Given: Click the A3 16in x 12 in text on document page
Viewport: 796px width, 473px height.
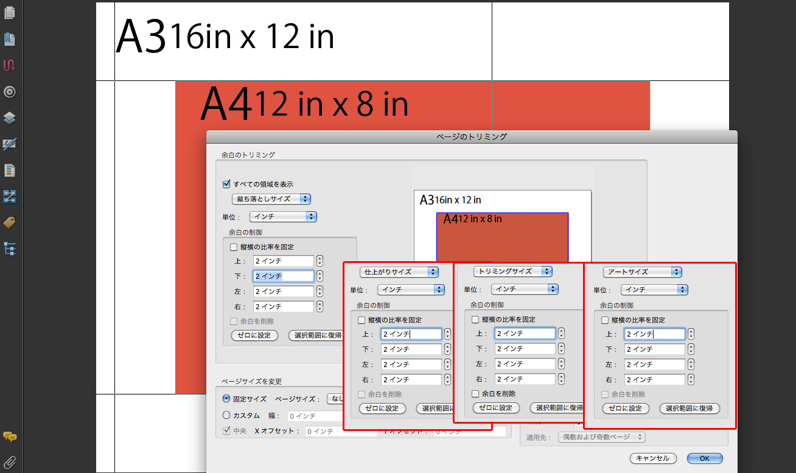Looking at the screenshot, I should tap(225, 37).
